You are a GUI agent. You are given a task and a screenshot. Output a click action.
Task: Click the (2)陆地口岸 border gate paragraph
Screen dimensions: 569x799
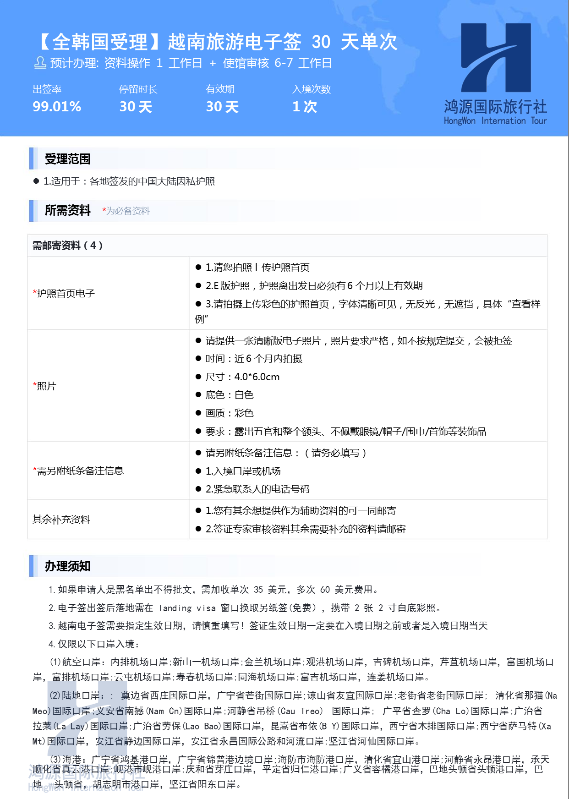[295, 718]
